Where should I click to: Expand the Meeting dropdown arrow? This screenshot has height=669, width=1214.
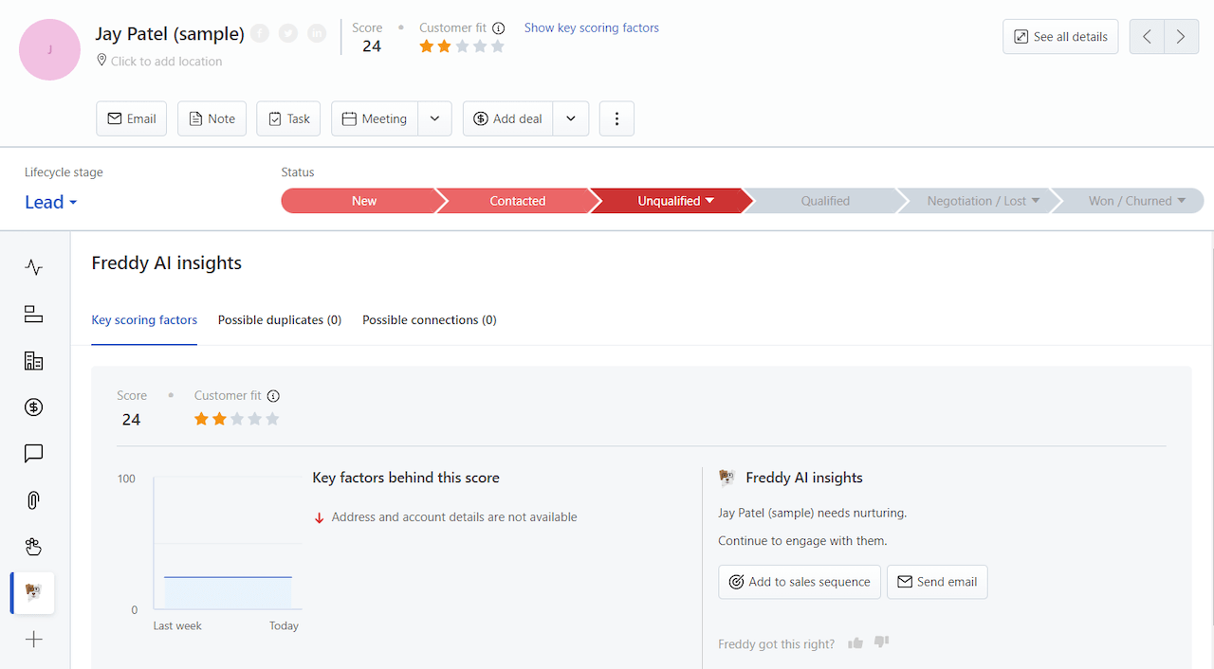tap(434, 118)
